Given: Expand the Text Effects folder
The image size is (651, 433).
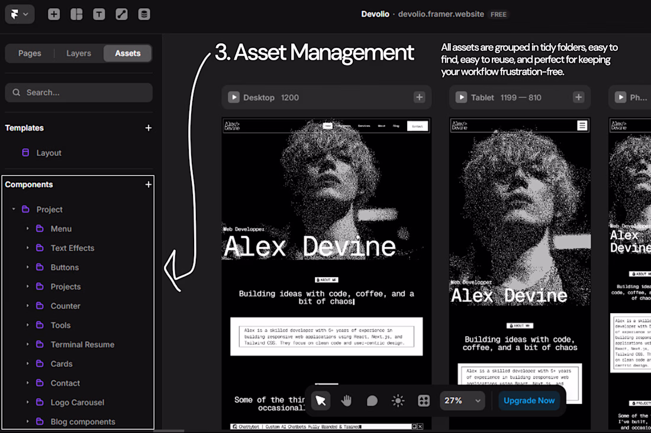Looking at the screenshot, I should coord(28,248).
